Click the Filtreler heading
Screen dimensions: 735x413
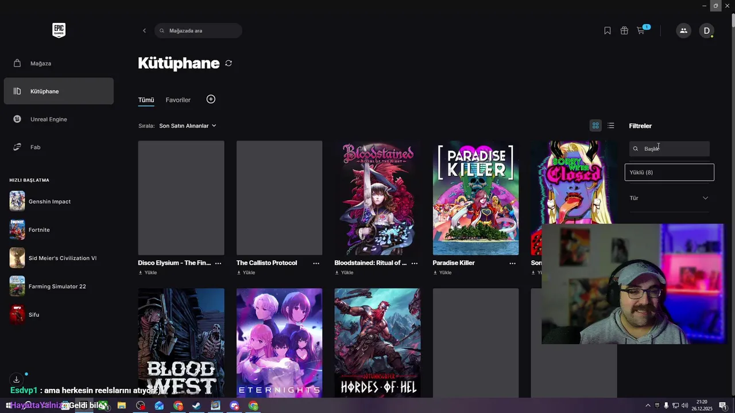point(640,126)
